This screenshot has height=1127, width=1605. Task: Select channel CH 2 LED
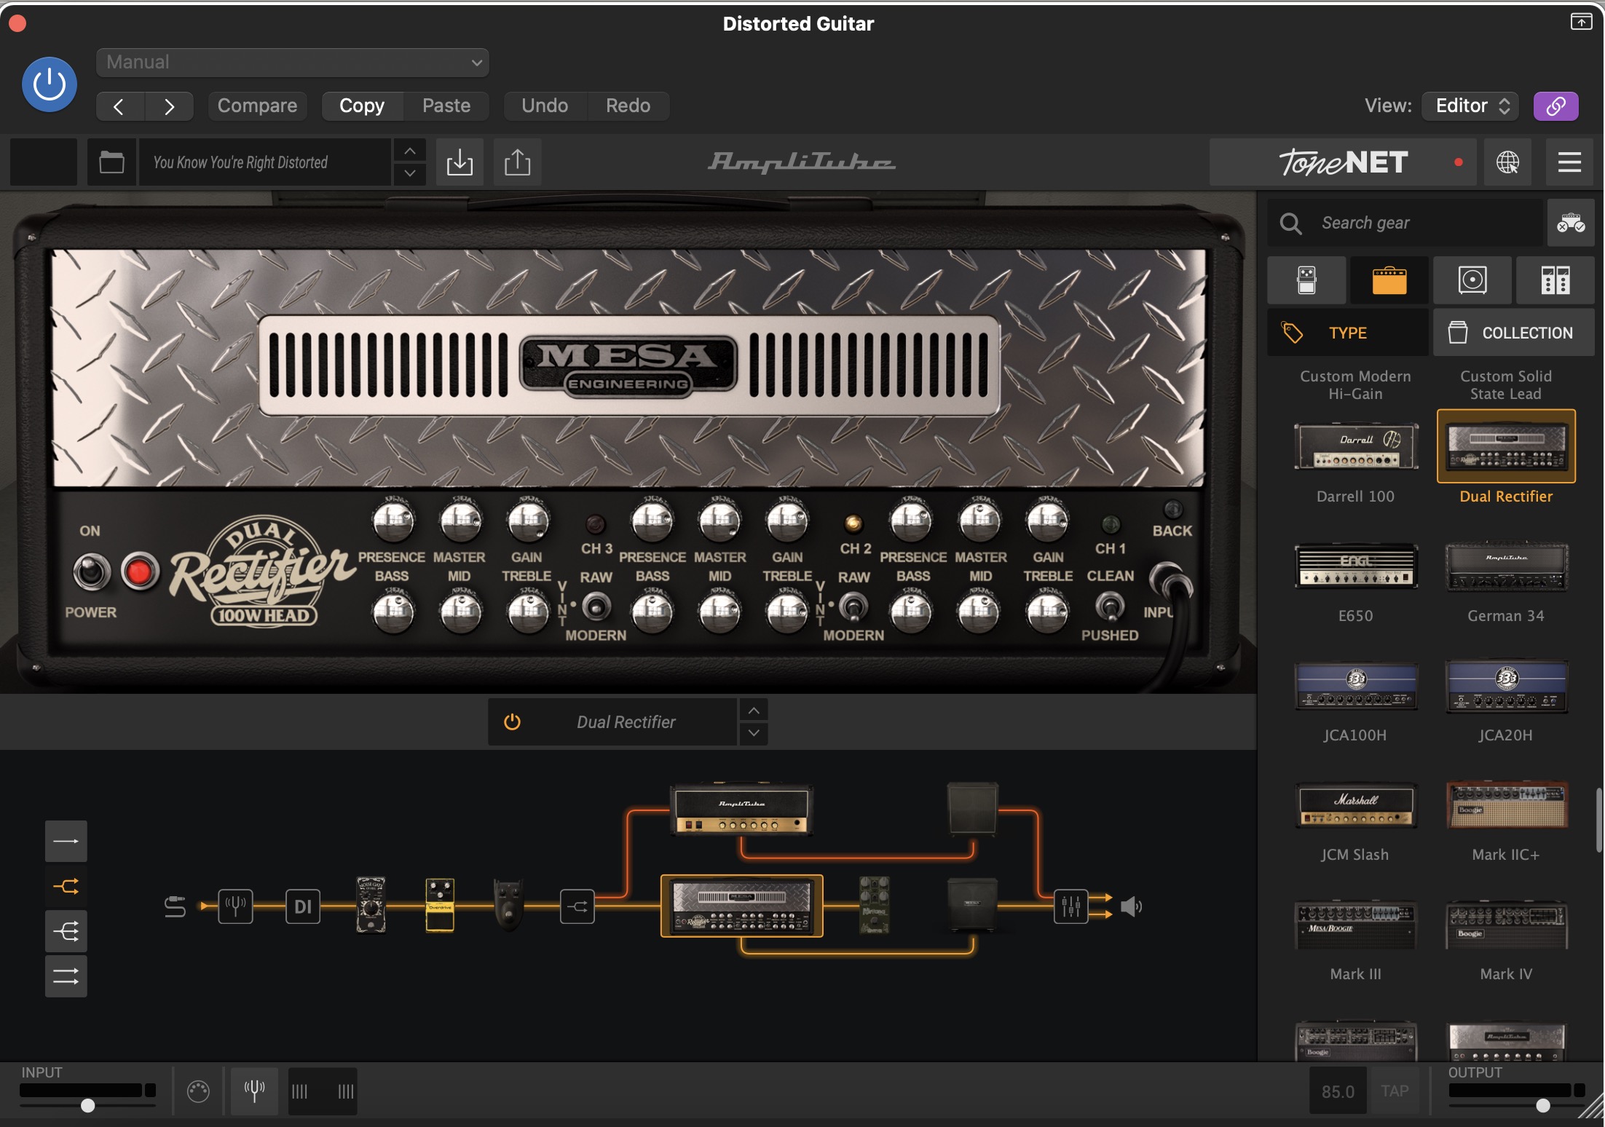[x=853, y=523]
